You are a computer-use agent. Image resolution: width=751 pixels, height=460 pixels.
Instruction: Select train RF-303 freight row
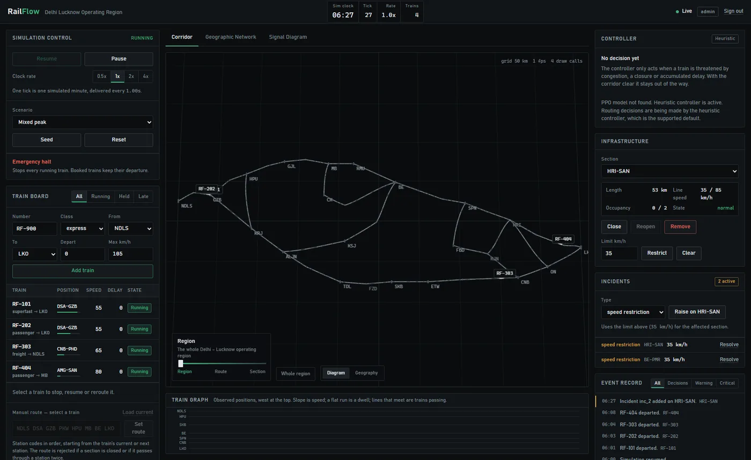click(x=83, y=350)
